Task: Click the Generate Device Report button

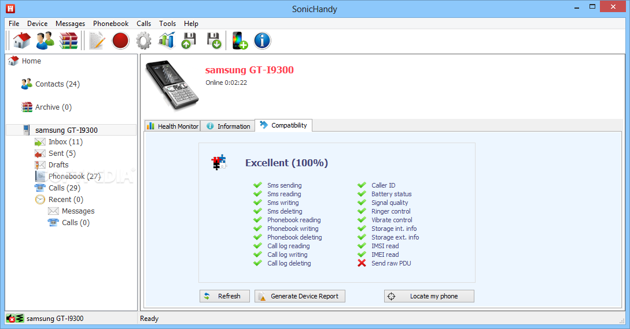Action: [x=300, y=296]
